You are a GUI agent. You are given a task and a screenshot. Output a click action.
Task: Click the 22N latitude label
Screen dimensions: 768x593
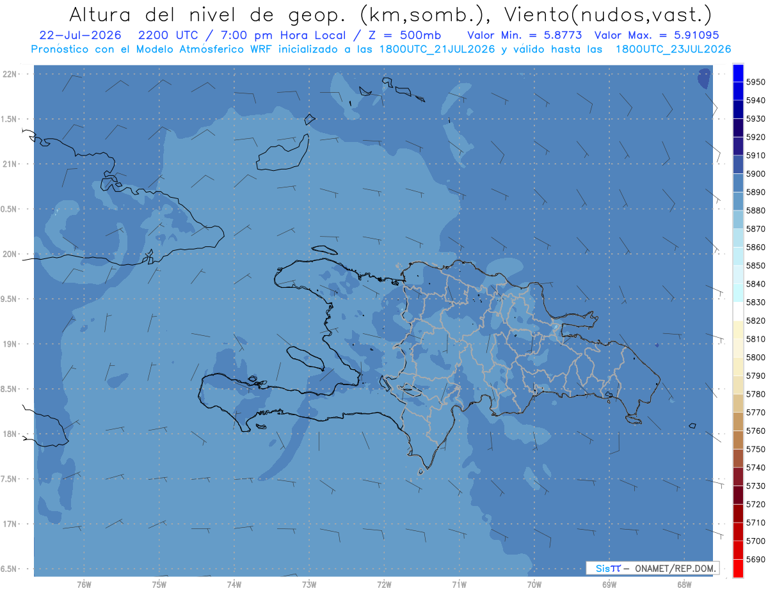click(10, 74)
